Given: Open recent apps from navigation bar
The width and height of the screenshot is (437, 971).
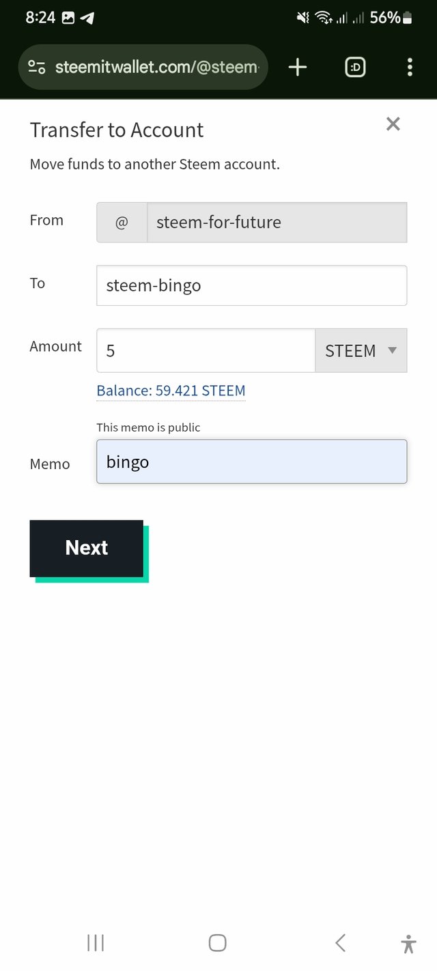Looking at the screenshot, I should pyautogui.click(x=96, y=943).
